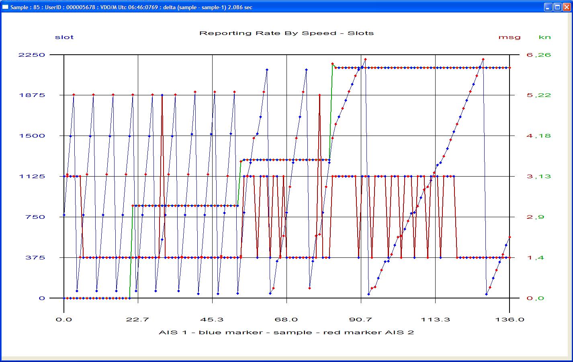Maximize the chart window
Screen dimensions: 573x362
pyautogui.click(x=557, y=7)
